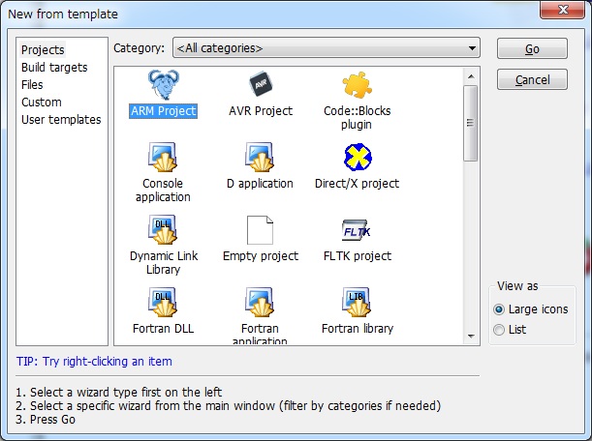Select the ARM Project gnu icon
The width and height of the screenshot is (592, 441).
[164, 84]
